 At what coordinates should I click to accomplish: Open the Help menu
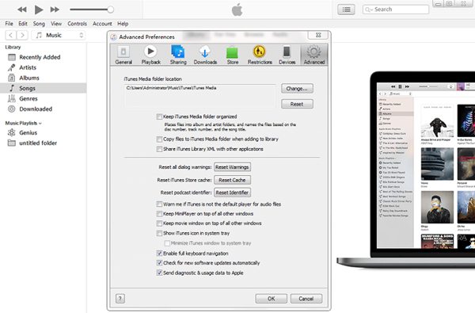[x=123, y=24]
